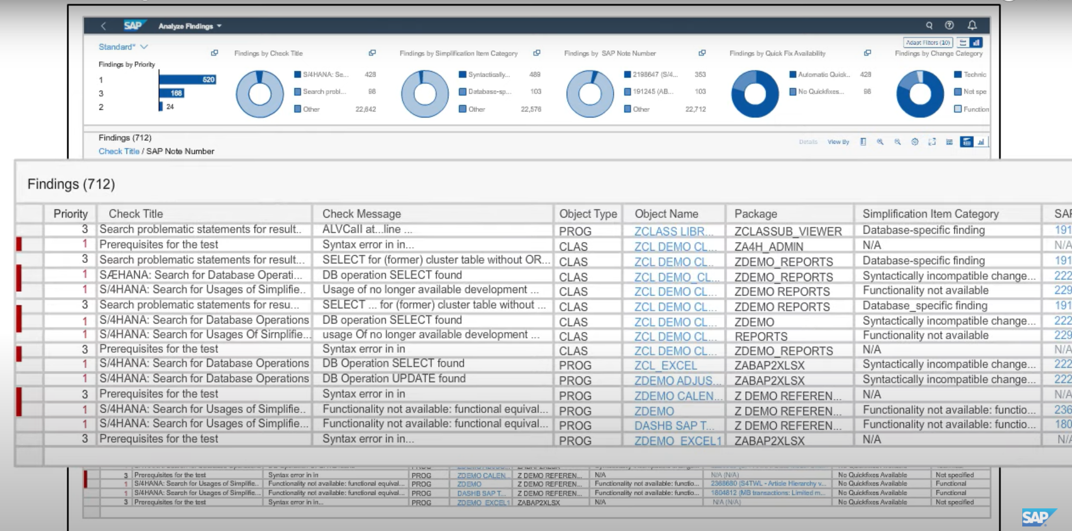Open the search using the magnifier icon
Screen dimensions: 1072x531
(x=930, y=25)
